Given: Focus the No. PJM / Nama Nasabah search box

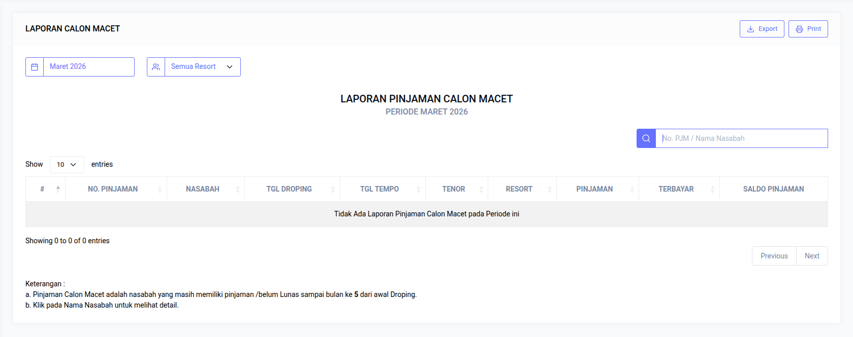Looking at the screenshot, I should click(742, 138).
